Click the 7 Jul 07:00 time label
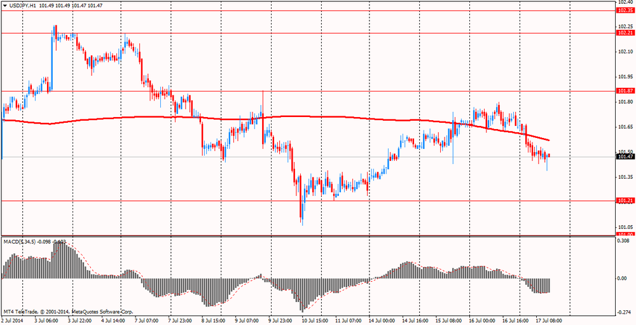Screen dimensions: 636x325 tap(146, 321)
